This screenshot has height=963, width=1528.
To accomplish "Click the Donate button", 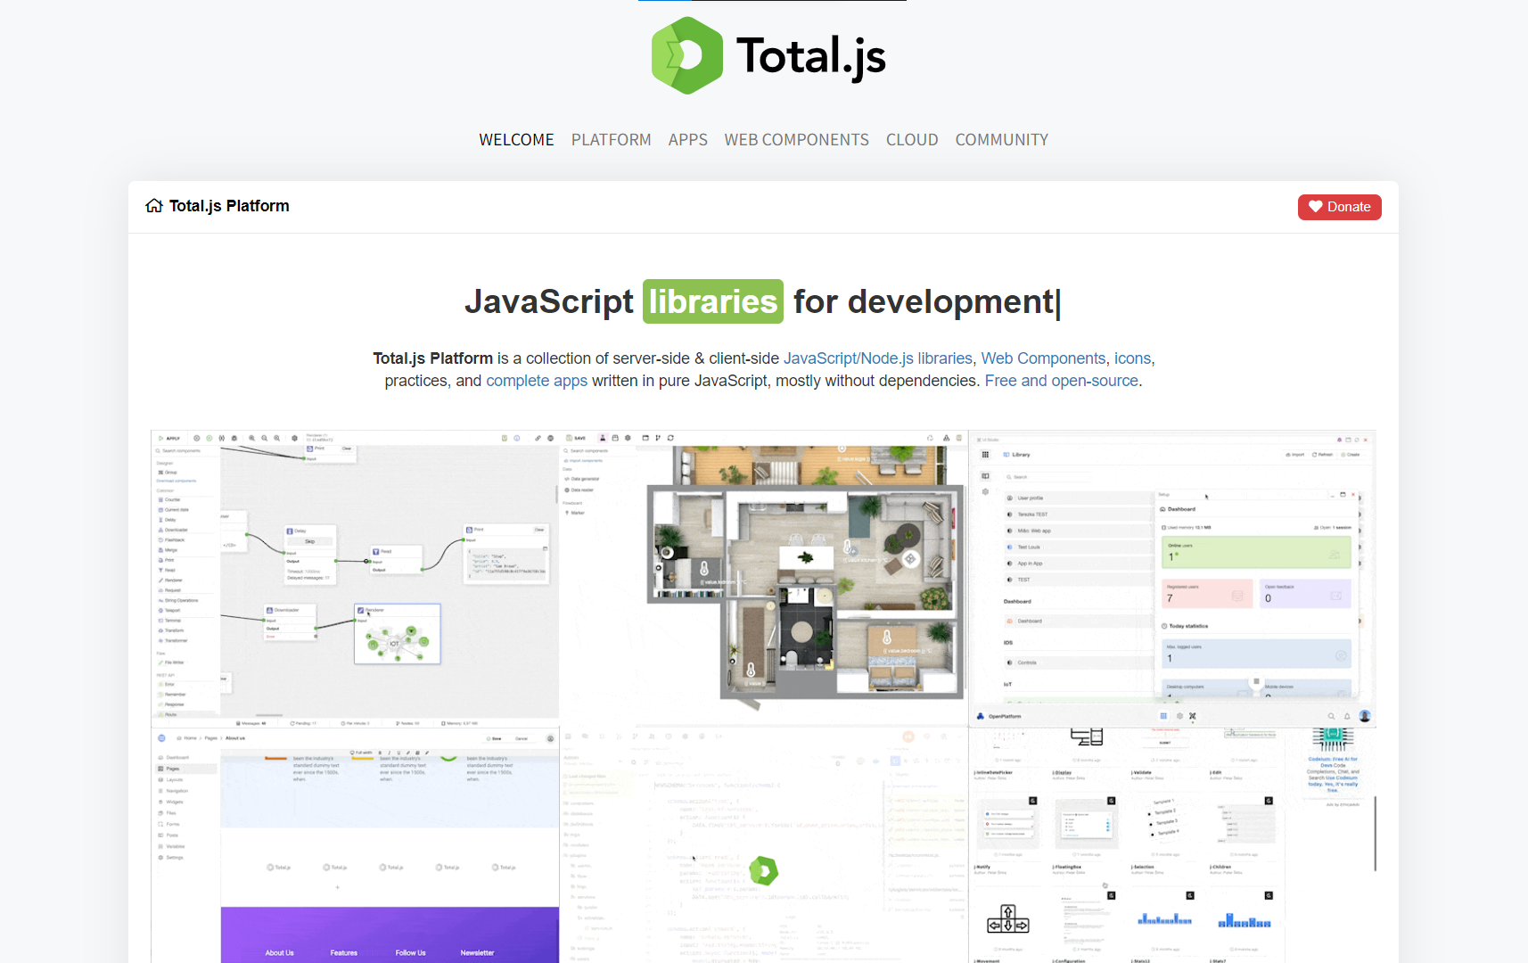I will [1339, 206].
